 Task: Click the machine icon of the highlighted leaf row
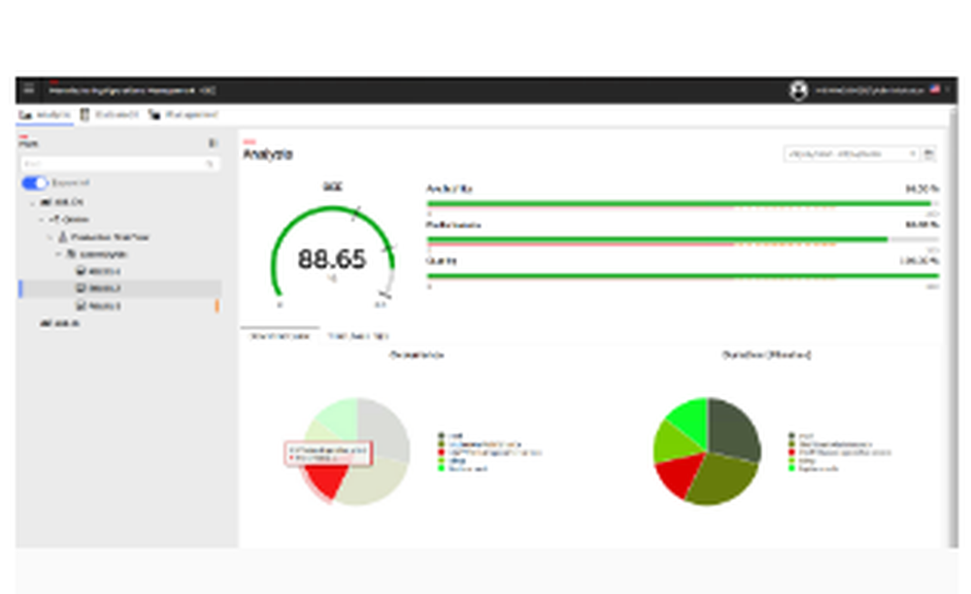coord(81,287)
